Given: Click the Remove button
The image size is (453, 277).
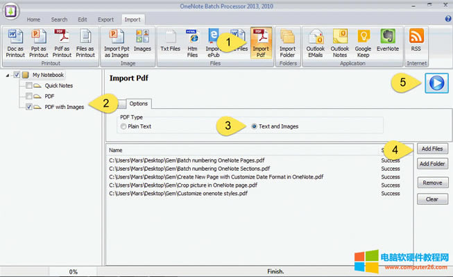Looking at the screenshot, I should pyautogui.click(x=432, y=183).
